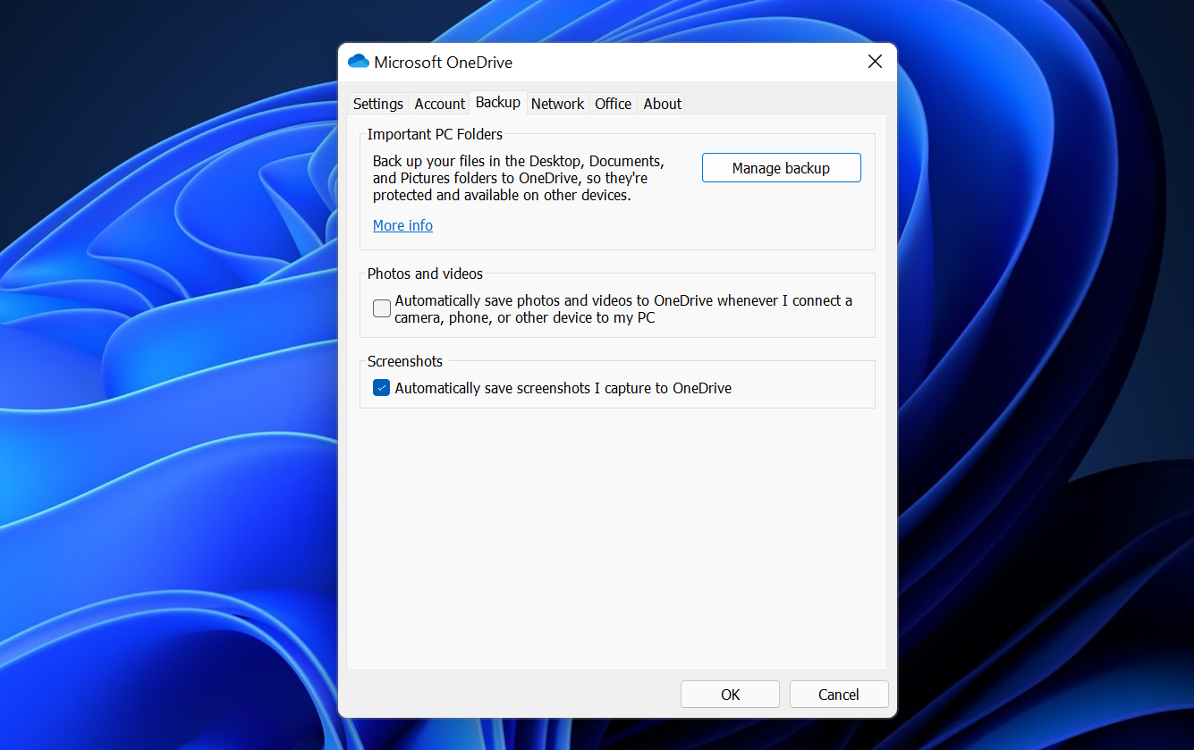
Task: Confirm settings with the OK button
Action: pyautogui.click(x=730, y=694)
